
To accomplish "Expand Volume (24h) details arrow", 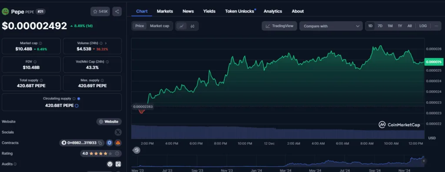I will click(x=106, y=43).
